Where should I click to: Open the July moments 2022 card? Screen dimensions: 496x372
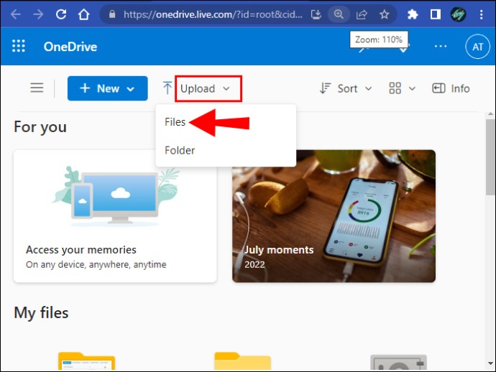point(334,216)
